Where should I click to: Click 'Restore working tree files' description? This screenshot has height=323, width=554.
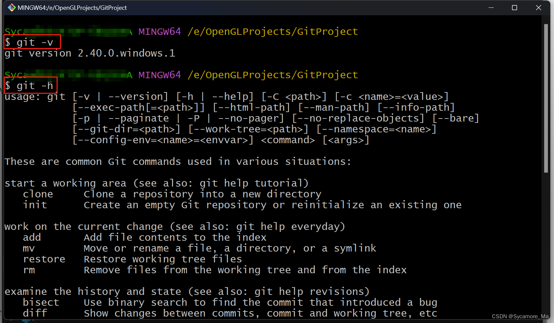coord(163,259)
